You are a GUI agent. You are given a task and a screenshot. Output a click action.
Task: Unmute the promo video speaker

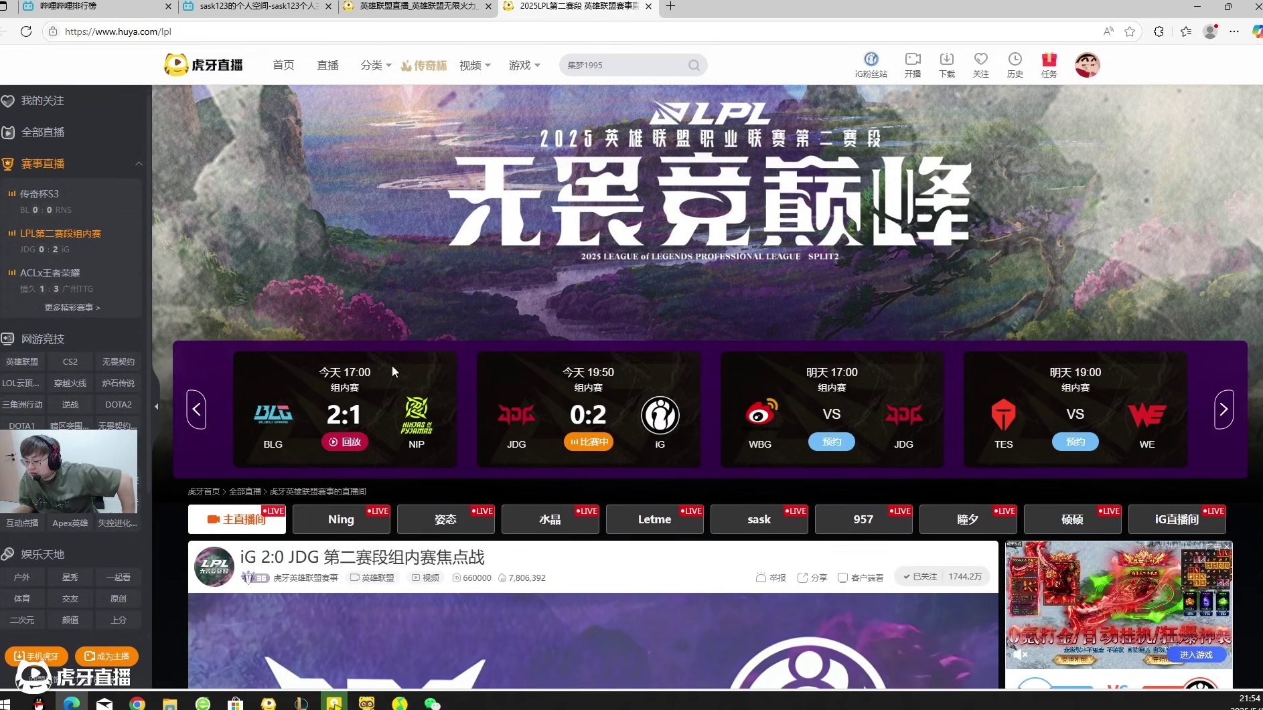(x=1020, y=654)
